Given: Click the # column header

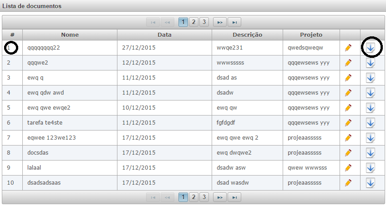Looking at the screenshot, I should (12, 35).
